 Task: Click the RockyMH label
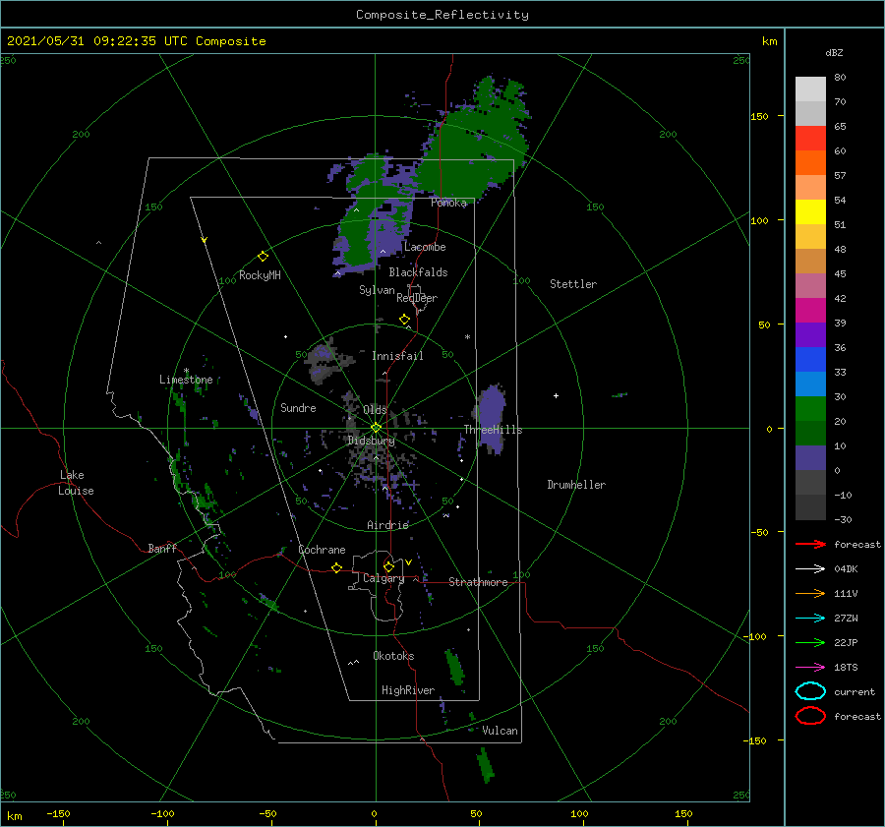(260, 275)
